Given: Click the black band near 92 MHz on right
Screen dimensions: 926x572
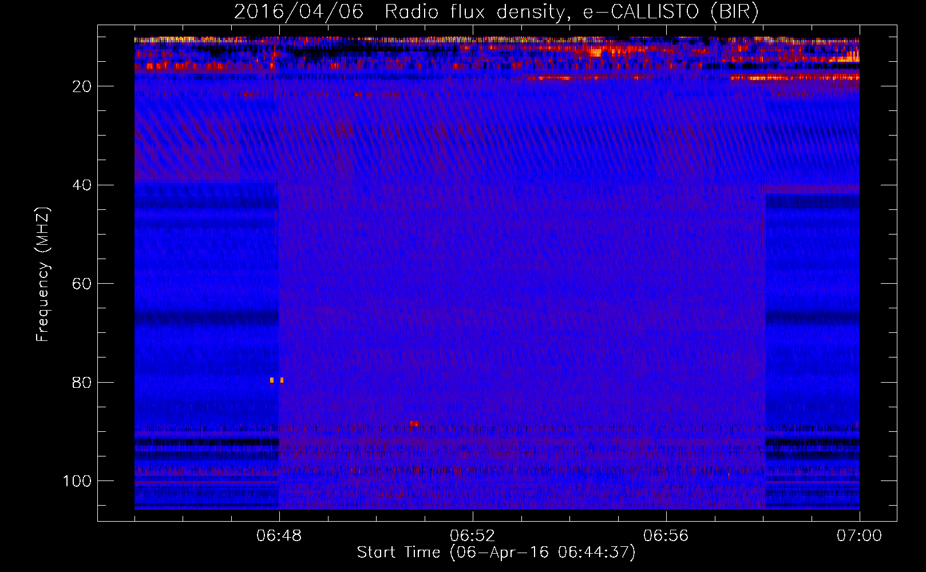Looking at the screenshot, I should pos(812,442).
